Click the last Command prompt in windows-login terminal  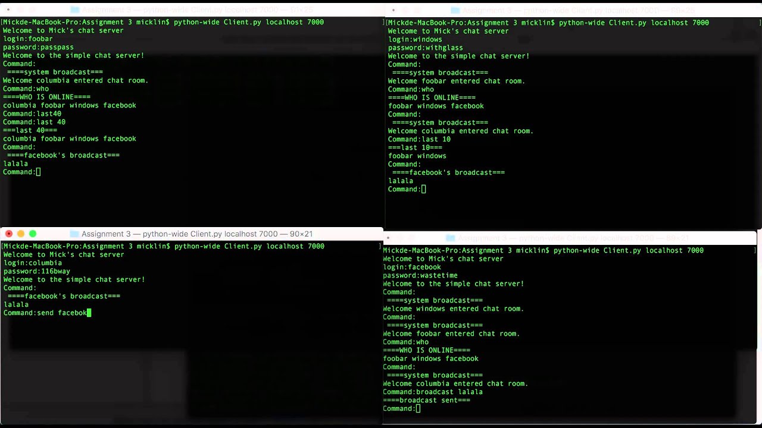(x=407, y=189)
